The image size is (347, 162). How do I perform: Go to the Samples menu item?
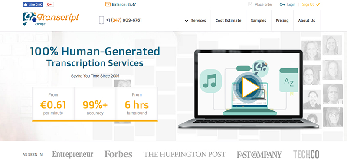(259, 20)
